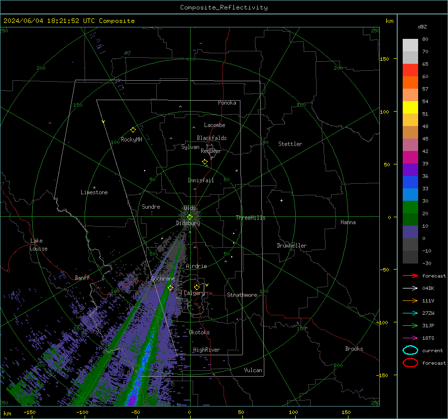
Task: Click the ThreeHills label
Action: (250, 218)
